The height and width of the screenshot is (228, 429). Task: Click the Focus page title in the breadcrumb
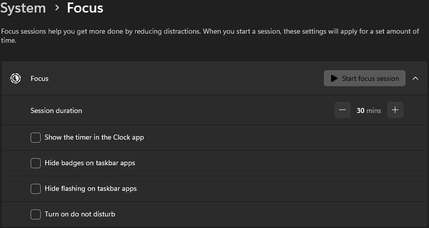click(x=85, y=8)
